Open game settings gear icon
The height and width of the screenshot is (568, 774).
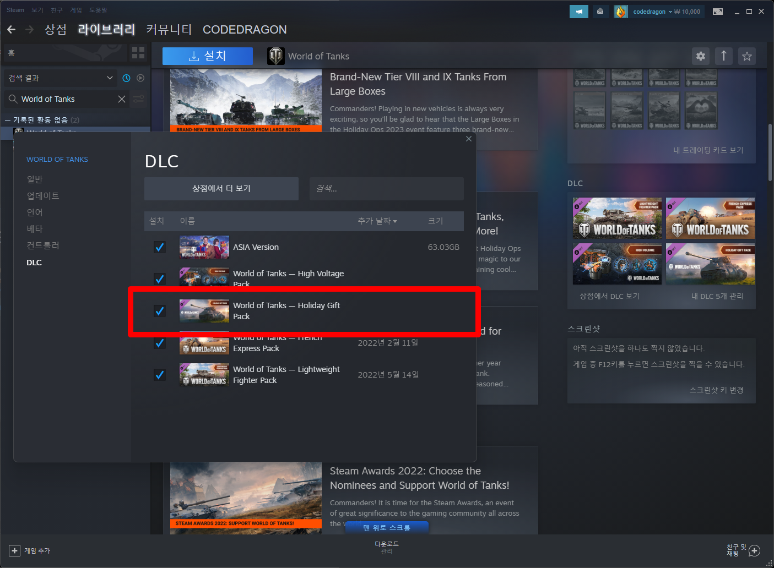tap(701, 56)
